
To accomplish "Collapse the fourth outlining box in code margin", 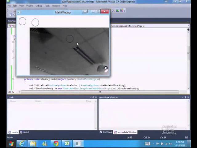I will click(13, 58).
